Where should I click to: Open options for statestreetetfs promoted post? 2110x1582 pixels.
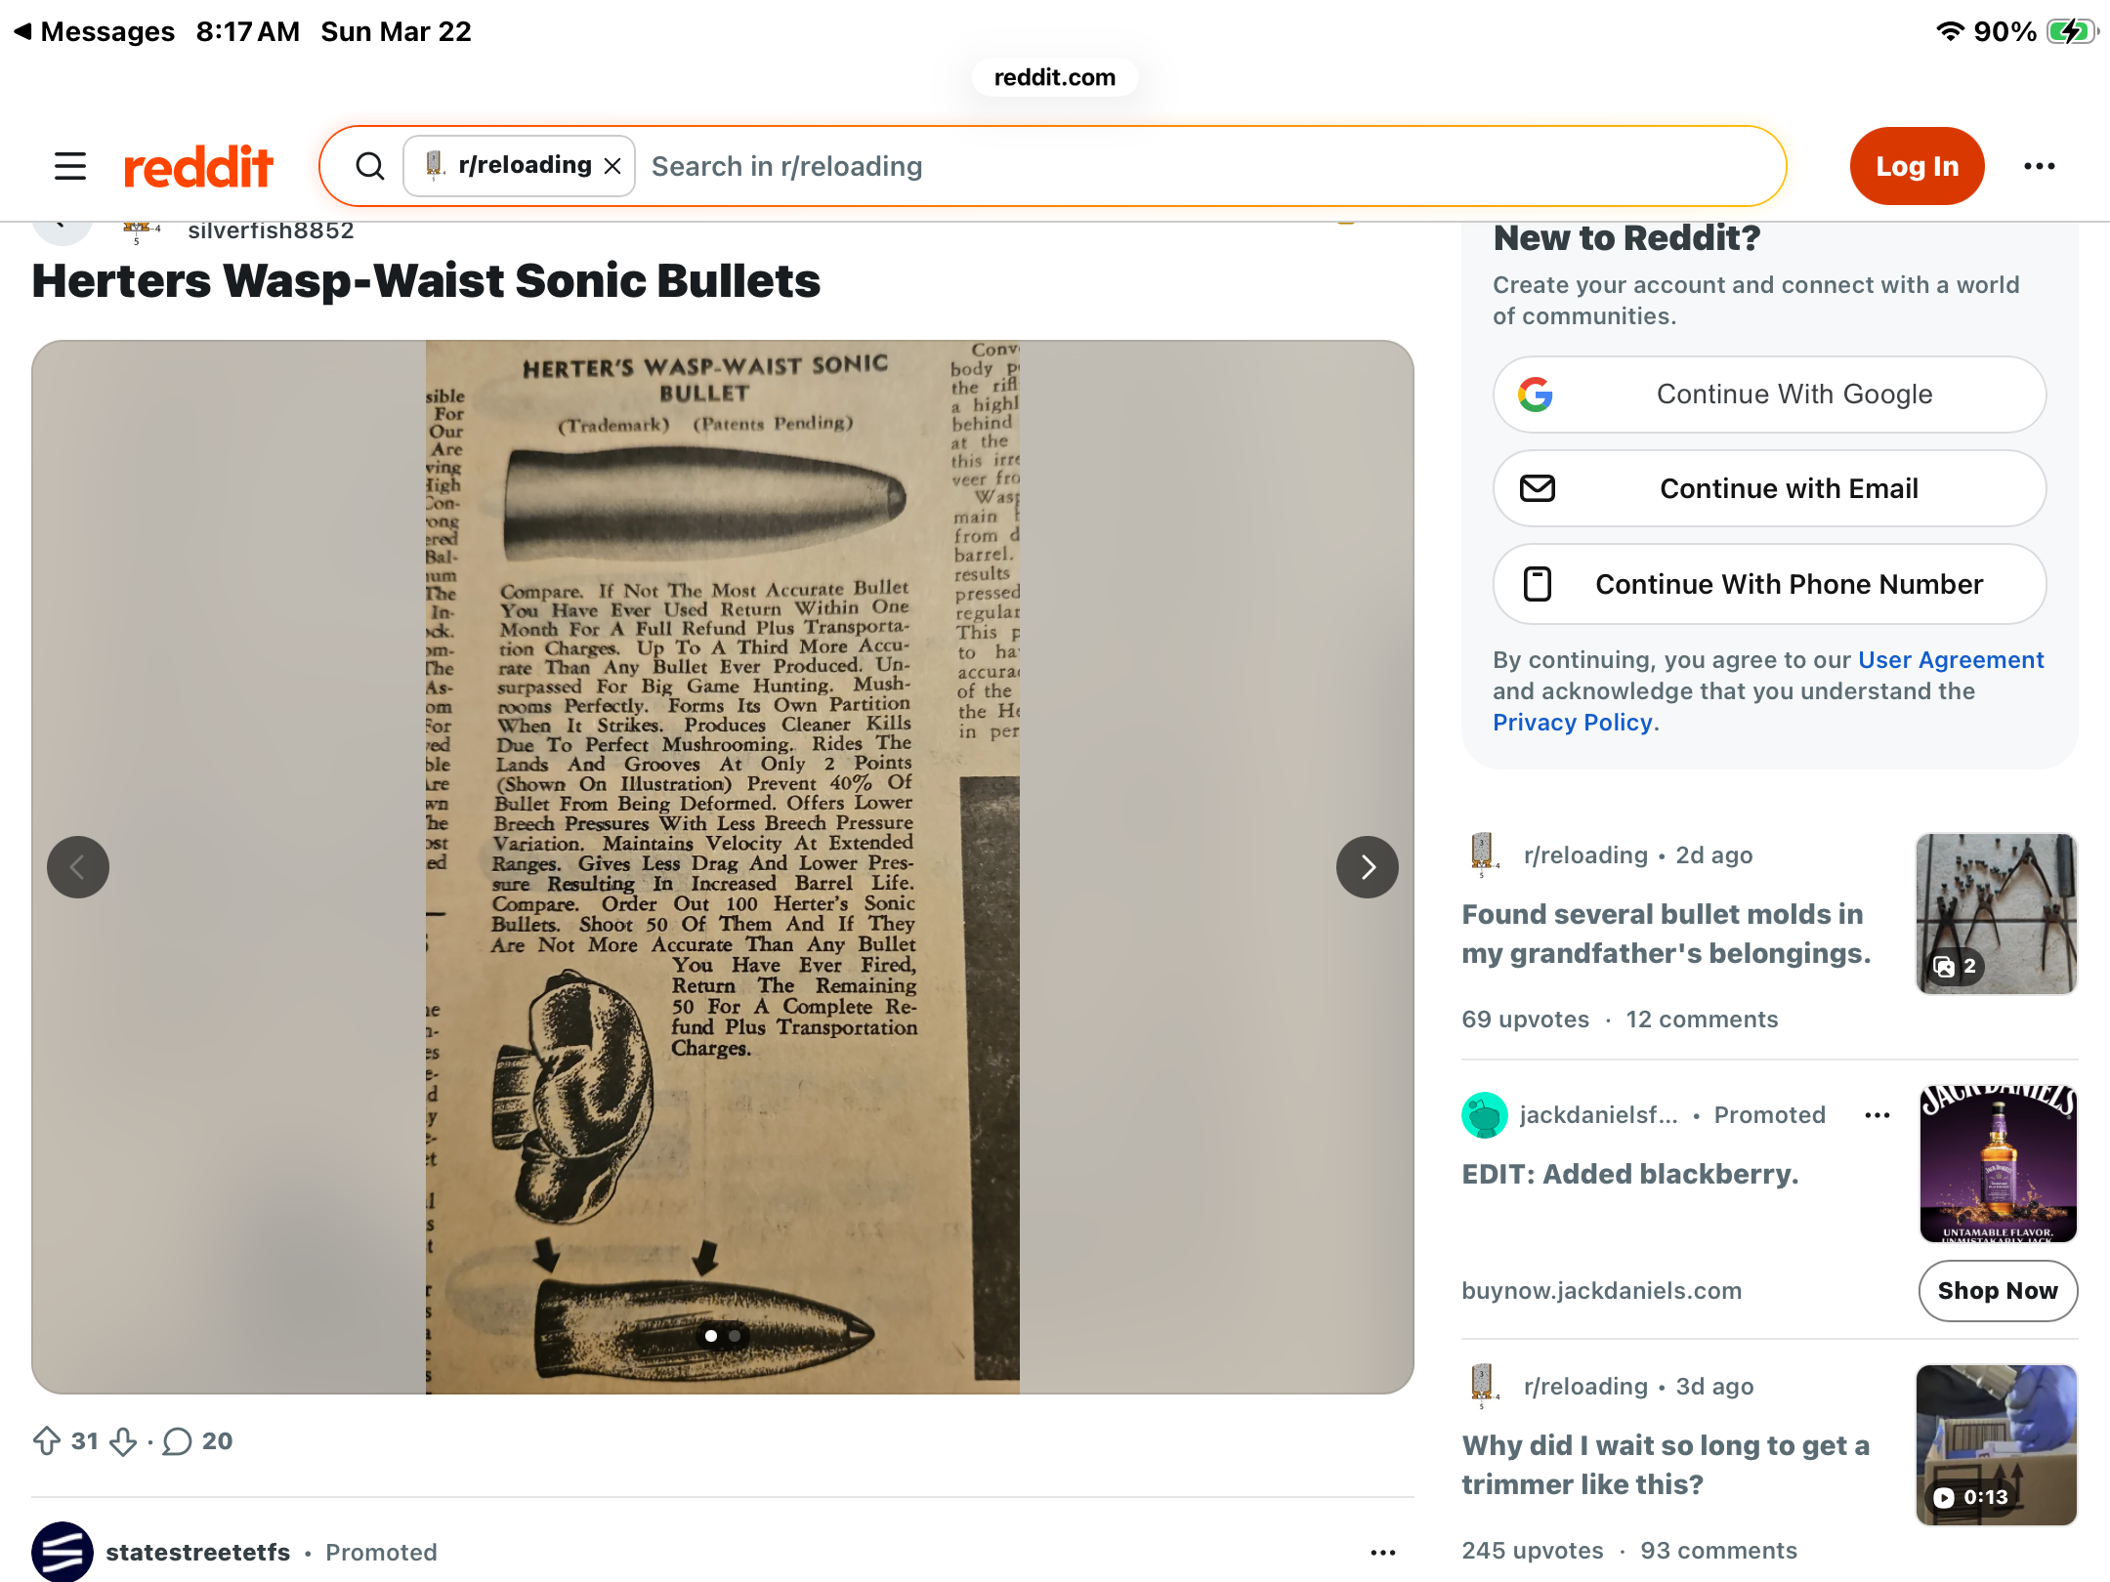coord(1383,1553)
